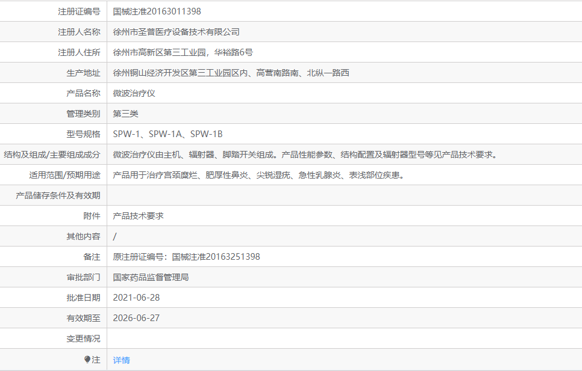Select production address starting 徐州铜山经济开发区
582x371 pixels.
(231, 73)
